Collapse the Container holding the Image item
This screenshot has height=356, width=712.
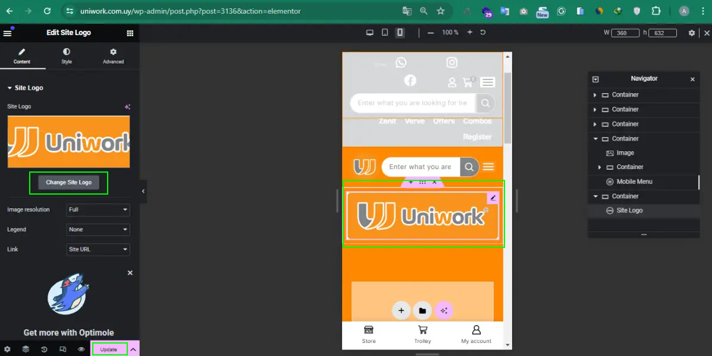click(595, 139)
